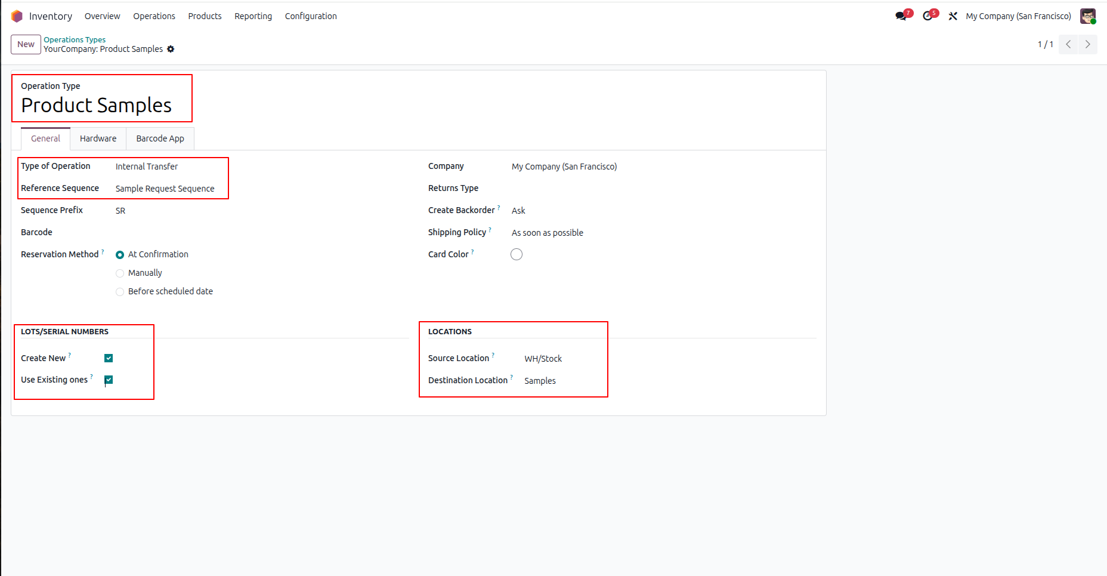Select Before scheduled date option
1107x576 pixels.
coord(120,292)
